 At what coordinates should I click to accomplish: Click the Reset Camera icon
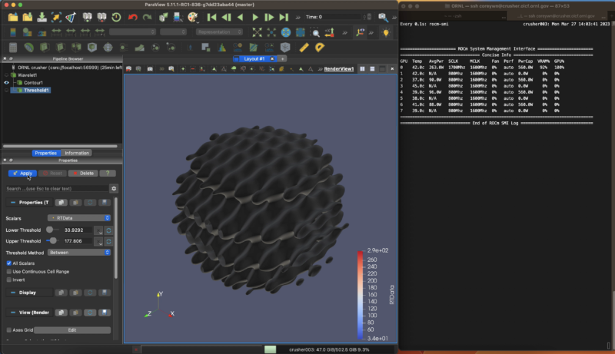[x=256, y=32]
